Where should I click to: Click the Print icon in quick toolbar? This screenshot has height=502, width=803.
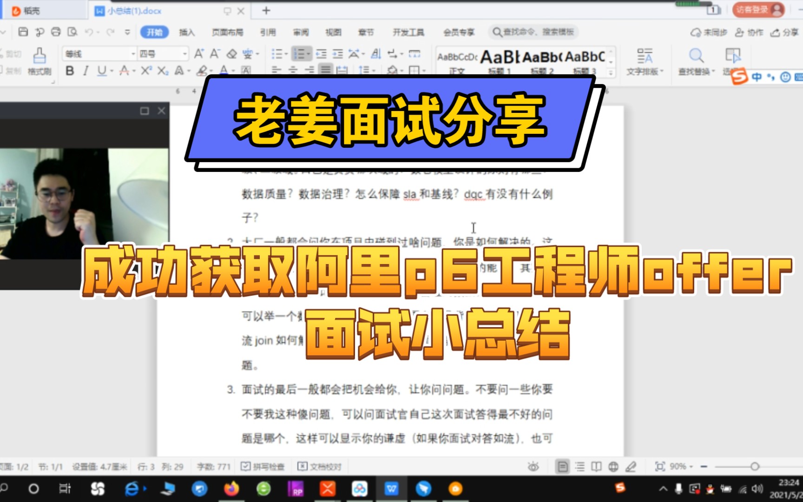point(56,32)
